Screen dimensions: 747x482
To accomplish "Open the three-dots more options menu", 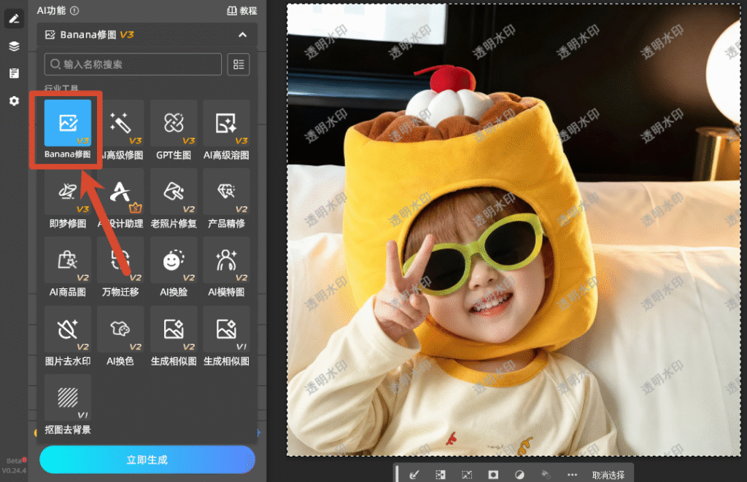I will (572, 475).
